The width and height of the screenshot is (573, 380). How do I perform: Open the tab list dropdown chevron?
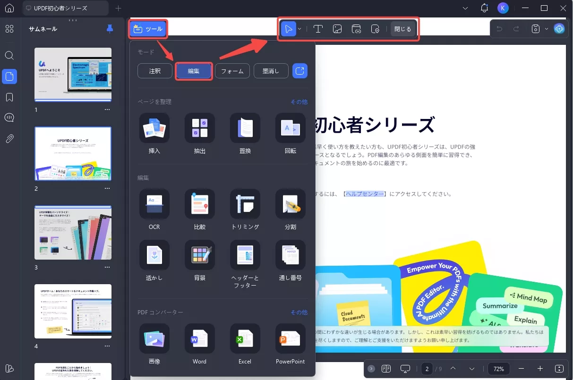coord(465,8)
